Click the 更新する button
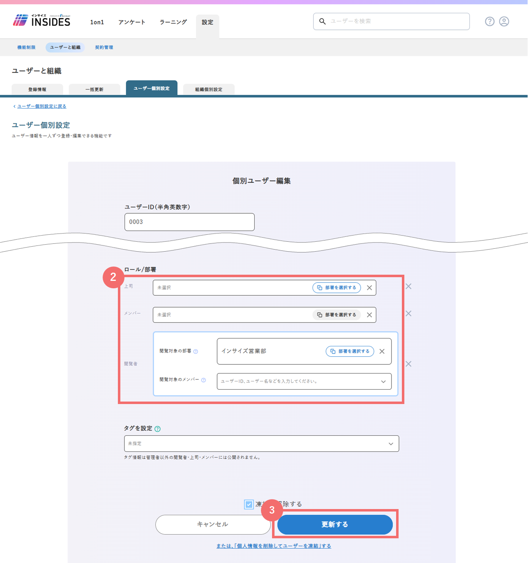Image resolution: width=528 pixels, height=563 pixels. 335,525
